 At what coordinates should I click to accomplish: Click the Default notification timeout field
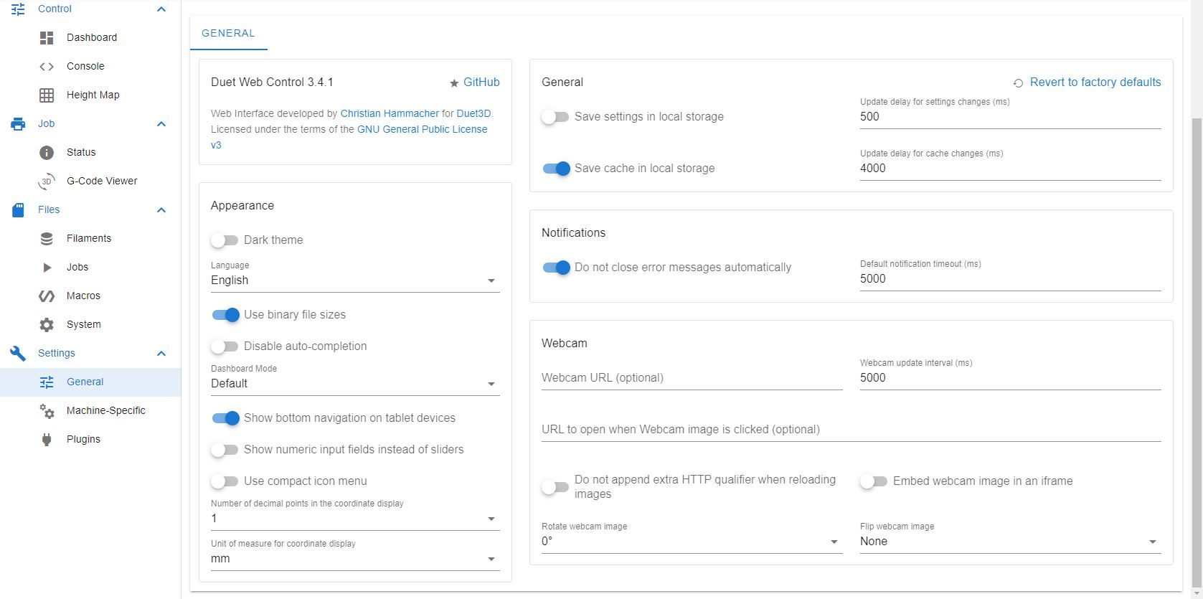pos(1010,278)
